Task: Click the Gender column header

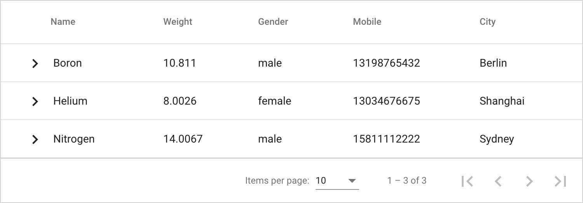Action: pyautogui.click(x=273, y=22)
